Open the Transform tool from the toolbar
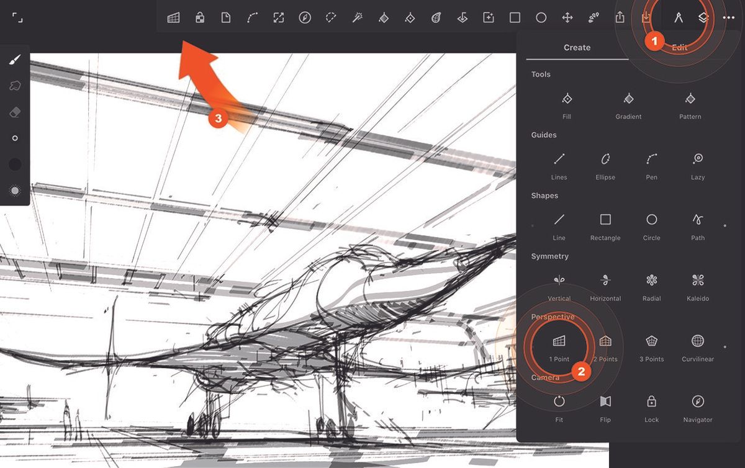745x468 pixels. (x=278, y=17)
